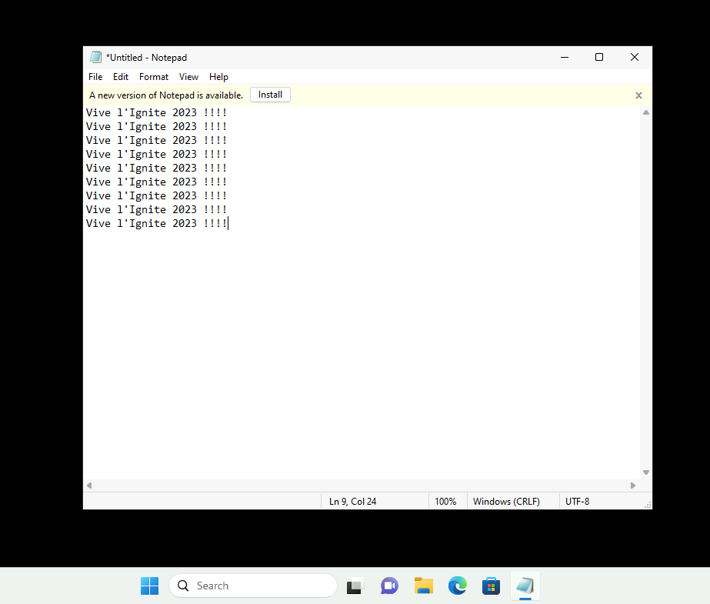Open the Windows Start menu
710x604 pixels.
click(x=149, y=586)
